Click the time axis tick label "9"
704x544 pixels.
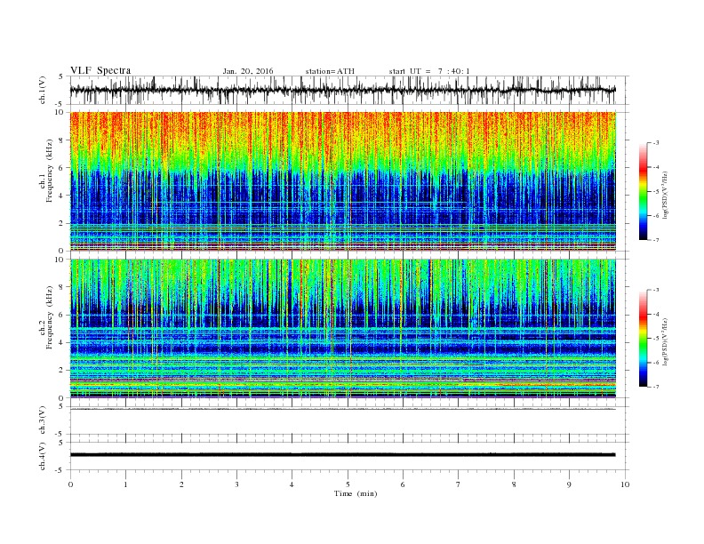point(569,484)
